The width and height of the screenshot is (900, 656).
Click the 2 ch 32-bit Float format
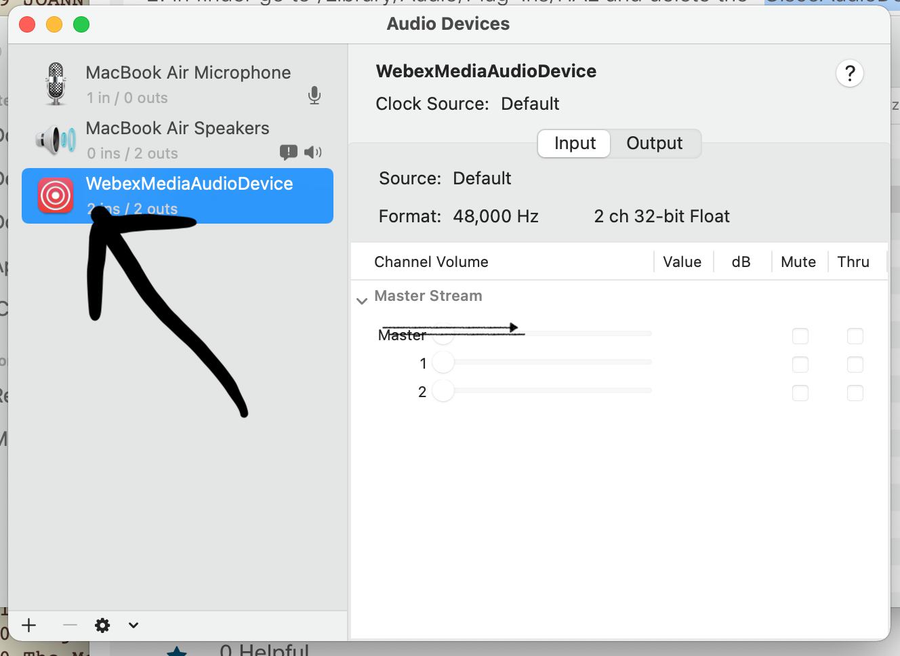[661, 216]
